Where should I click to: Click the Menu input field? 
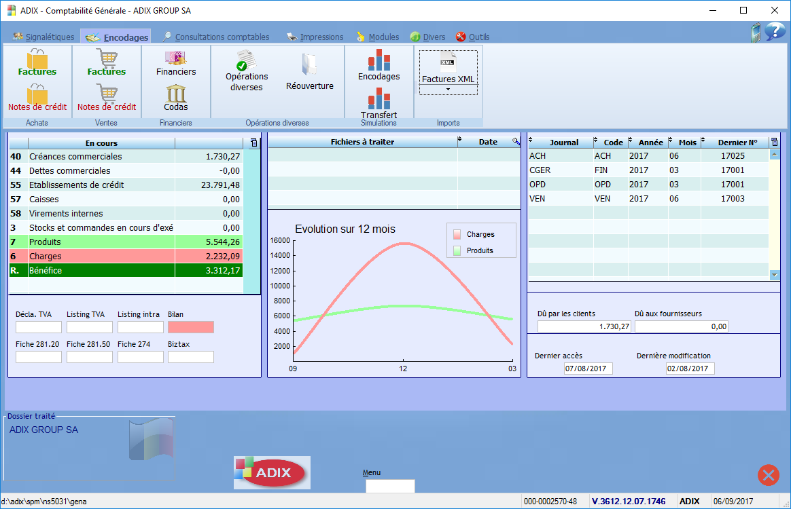coord(390,486)
